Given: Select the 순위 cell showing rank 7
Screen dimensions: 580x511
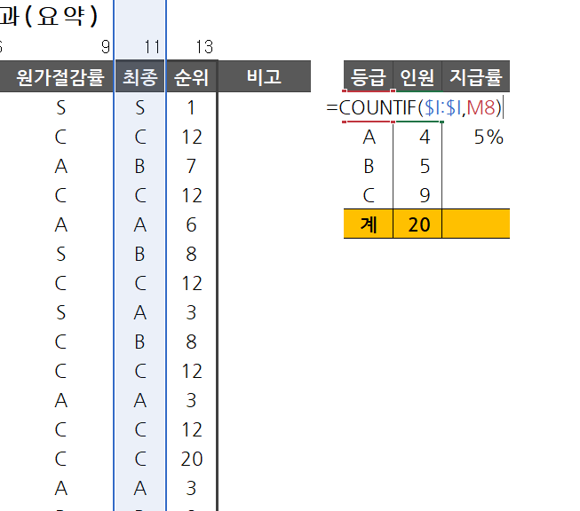Looking at the screenshot, I should click(191, 166).
